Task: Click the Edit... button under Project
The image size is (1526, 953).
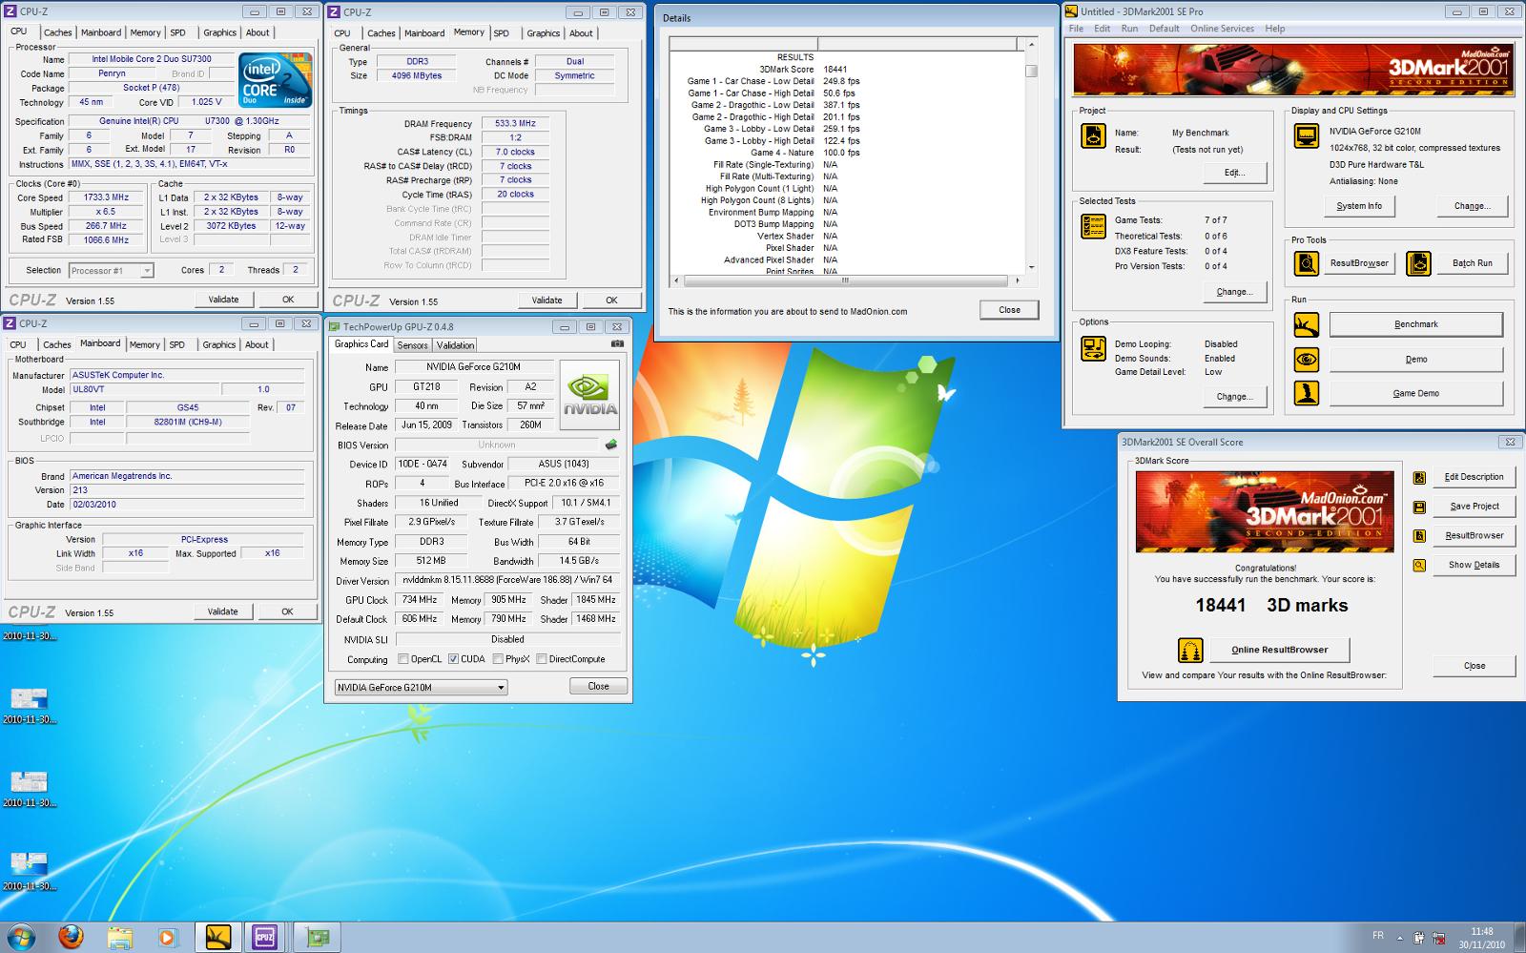Action: tap(1234, 173)
